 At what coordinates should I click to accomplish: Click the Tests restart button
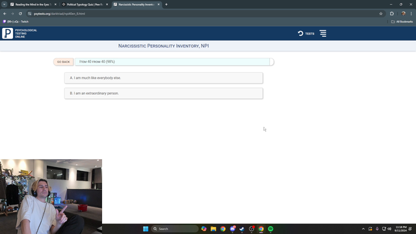click(306, 33)
